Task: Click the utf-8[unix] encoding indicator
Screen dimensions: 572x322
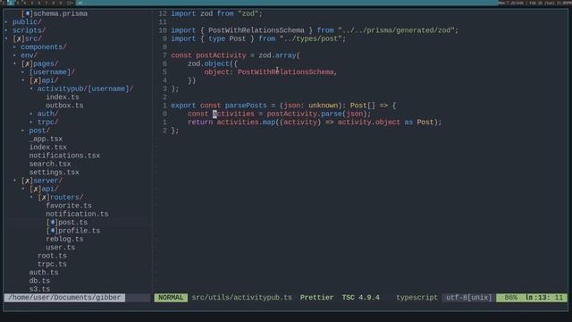Action: click(468, 298)
